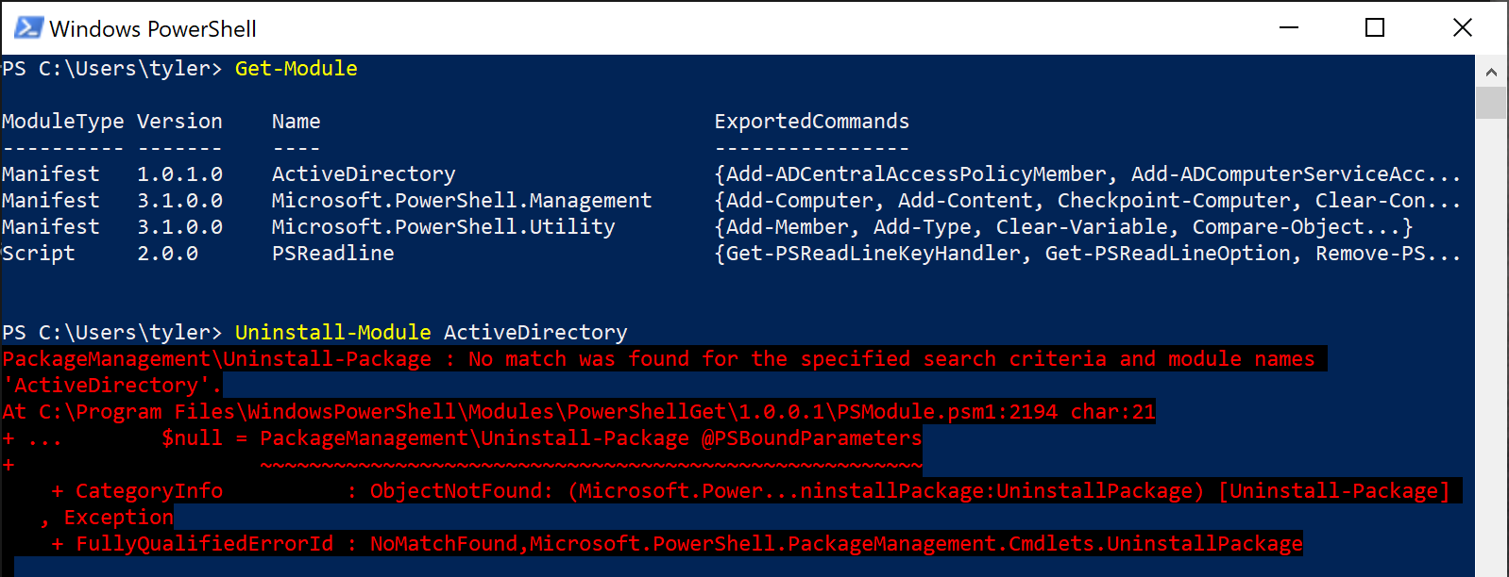The height and width of the screenshot is (577, 1509).
Task: Select the yellow Get-Module command text
Action: [x=295, y=68]
